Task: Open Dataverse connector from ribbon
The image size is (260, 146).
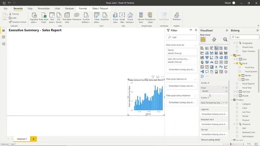Action: (77, 17)
